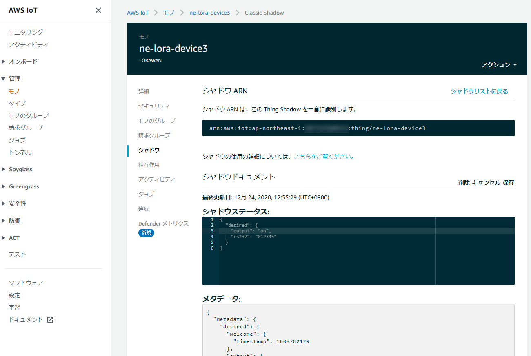This screenshot has height=356, width=531.
Task: Go to AWS IoT breadcrumb
Action: pyautogui.click(x=138, y=13)
